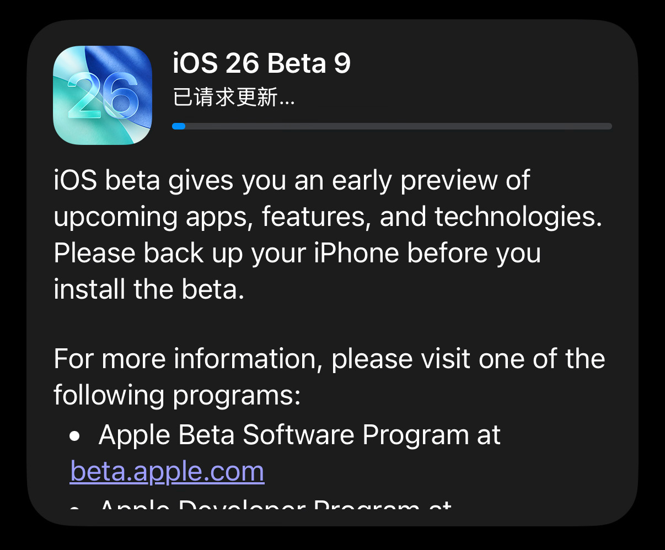Click the bullet dot before Apple Beta Software
Viewport: 665px width, 550px height.
(x=76, y=436)
